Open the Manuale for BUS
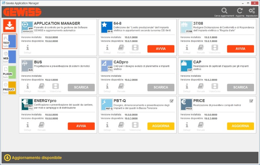Screen dimensions: 260x165 pos(41,88)
